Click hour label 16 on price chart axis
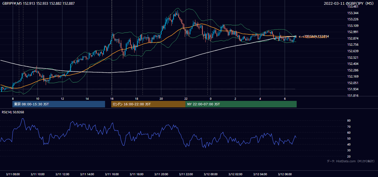Screen dimensions: 378x177 coord(112,99)
